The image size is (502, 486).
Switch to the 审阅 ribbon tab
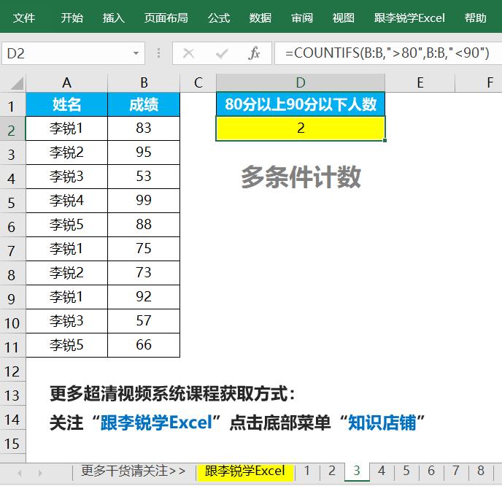coord(302,18)
